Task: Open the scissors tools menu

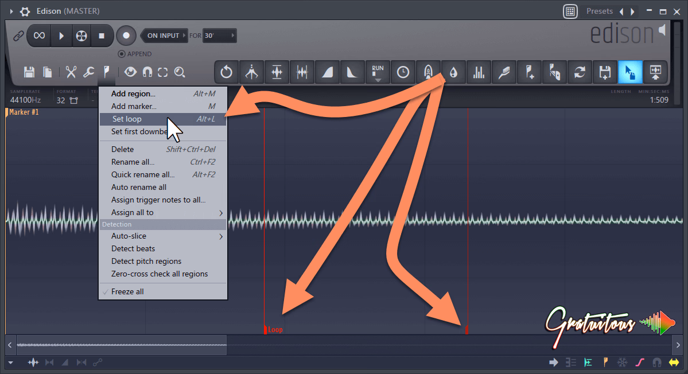Action: pos(71,72)
